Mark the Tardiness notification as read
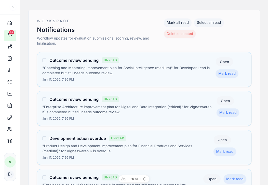268x185 pixels. coord(235,179)
